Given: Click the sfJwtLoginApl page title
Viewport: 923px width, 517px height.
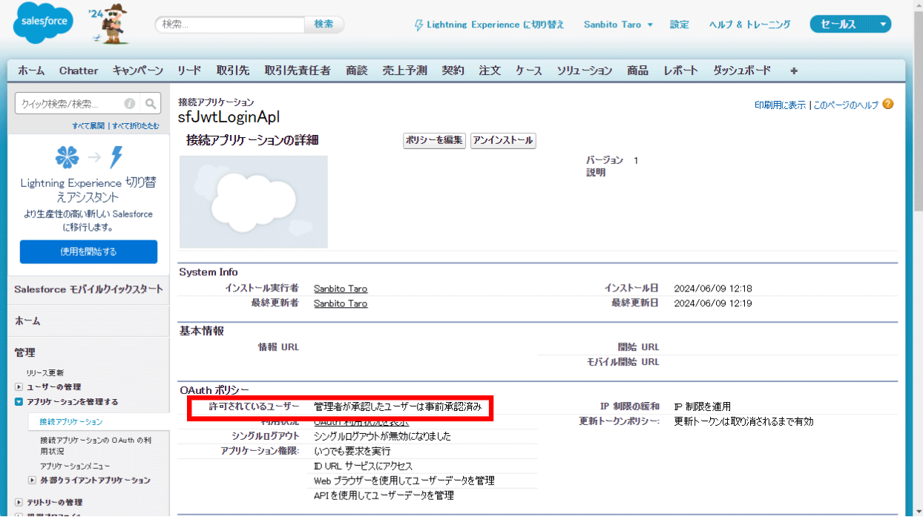Looking at the screenshot, I should (229, 117).
